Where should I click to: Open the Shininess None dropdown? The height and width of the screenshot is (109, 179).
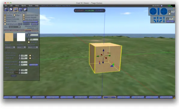pyautogui.click(x=22, y=47)
